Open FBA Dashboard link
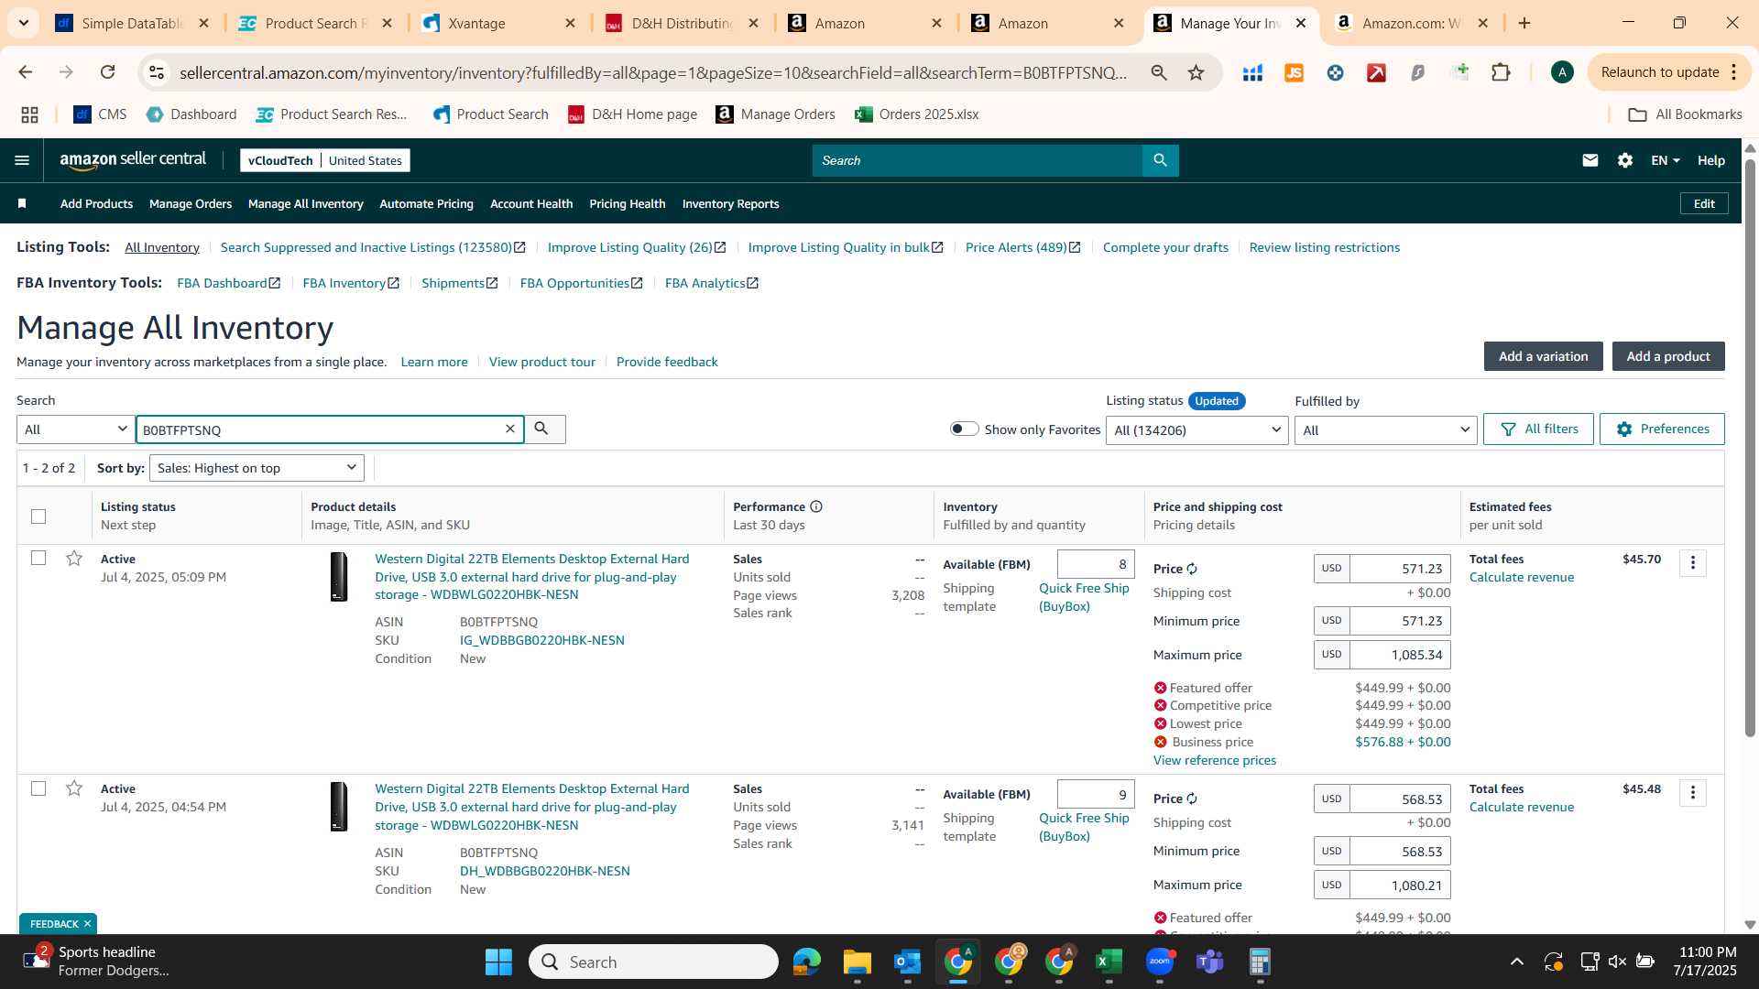1759x989 pixels. tap(228, 283)
